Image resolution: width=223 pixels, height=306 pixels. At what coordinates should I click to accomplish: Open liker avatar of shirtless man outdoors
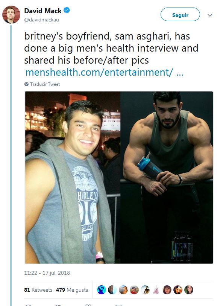click(145, 289)
